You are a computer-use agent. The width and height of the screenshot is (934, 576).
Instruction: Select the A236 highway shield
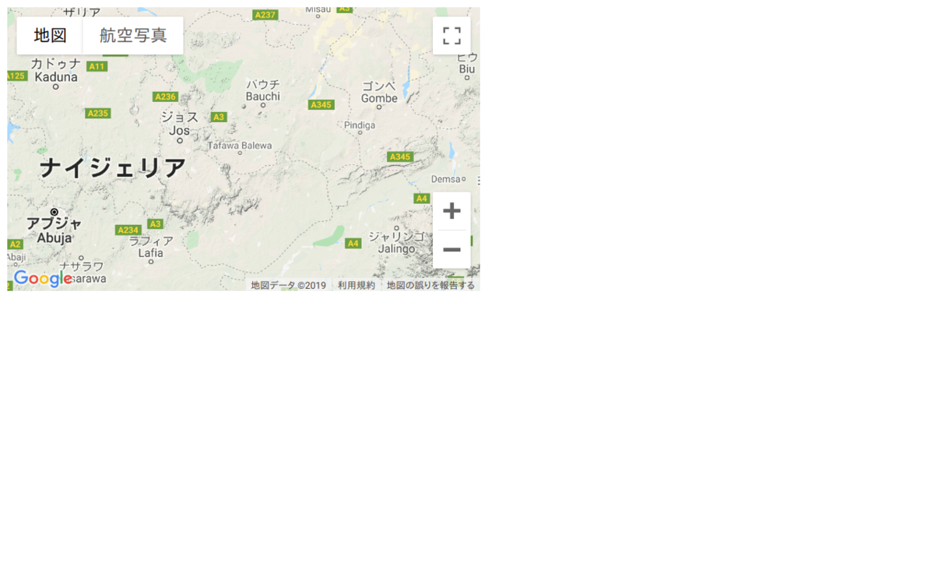[x=165, y=97]
